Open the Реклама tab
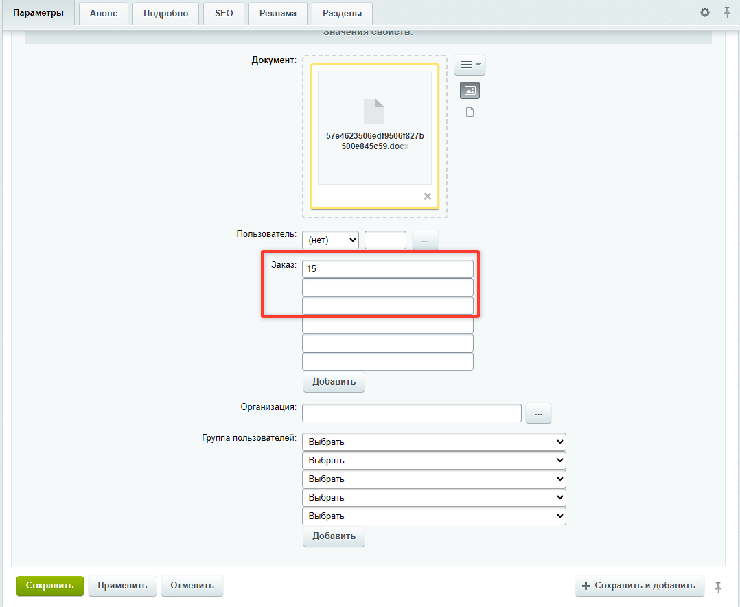This screenshot has width=740, height=607. point(277,13)
